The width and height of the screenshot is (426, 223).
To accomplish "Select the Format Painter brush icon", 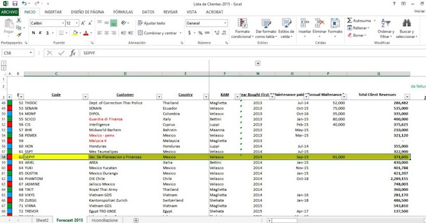I will point(19,35).
